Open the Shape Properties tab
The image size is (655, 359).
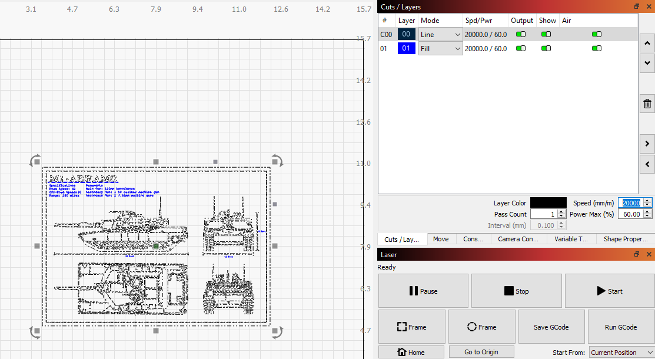625,239
